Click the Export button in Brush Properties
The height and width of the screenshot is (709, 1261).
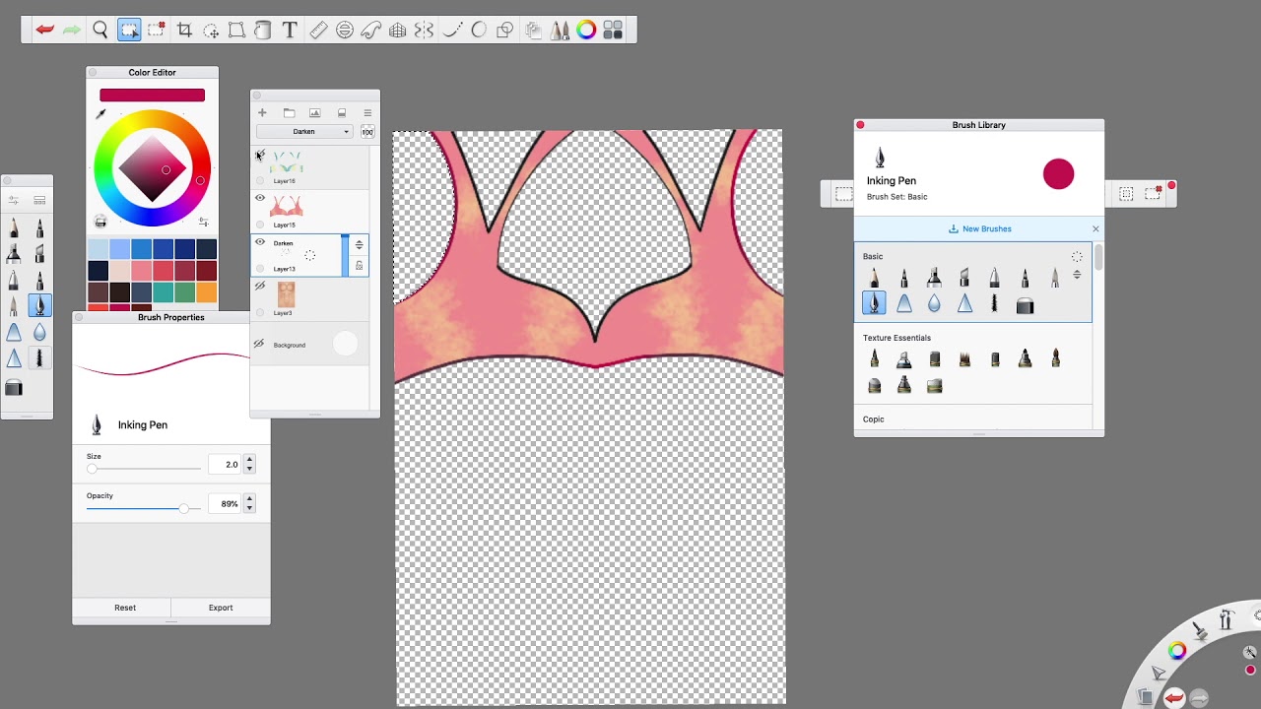(221, 608)
